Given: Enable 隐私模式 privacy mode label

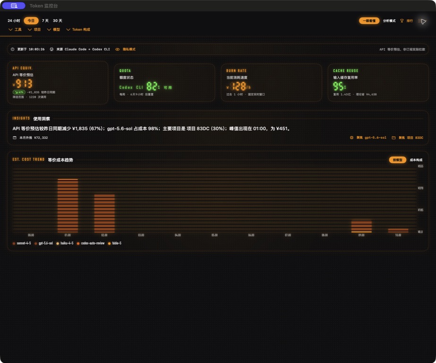Looking at the screenshot, I should (x=129, y=49).
